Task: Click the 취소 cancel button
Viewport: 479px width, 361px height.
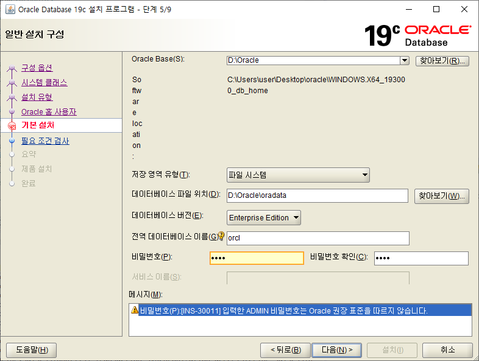Action: click(447, 349)
